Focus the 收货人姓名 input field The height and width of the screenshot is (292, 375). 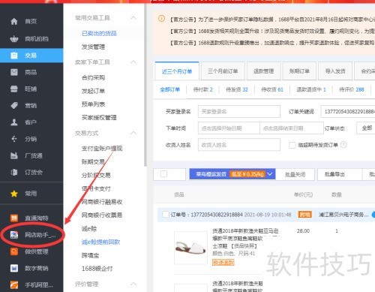(x=239, y=145)
